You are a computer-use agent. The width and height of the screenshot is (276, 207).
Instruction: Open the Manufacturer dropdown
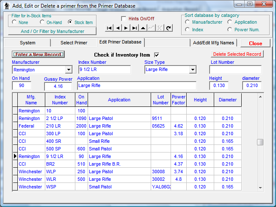(69, 70)
